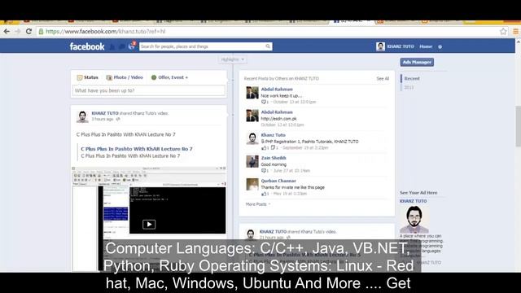Open Qurban Channar's profile link
This screenshot has width=521, height=293.
coord(278,181)
